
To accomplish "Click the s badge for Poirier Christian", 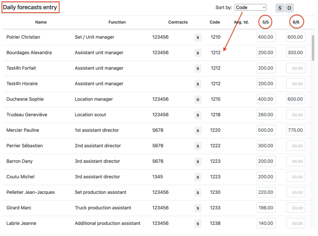I will point(198,37).
